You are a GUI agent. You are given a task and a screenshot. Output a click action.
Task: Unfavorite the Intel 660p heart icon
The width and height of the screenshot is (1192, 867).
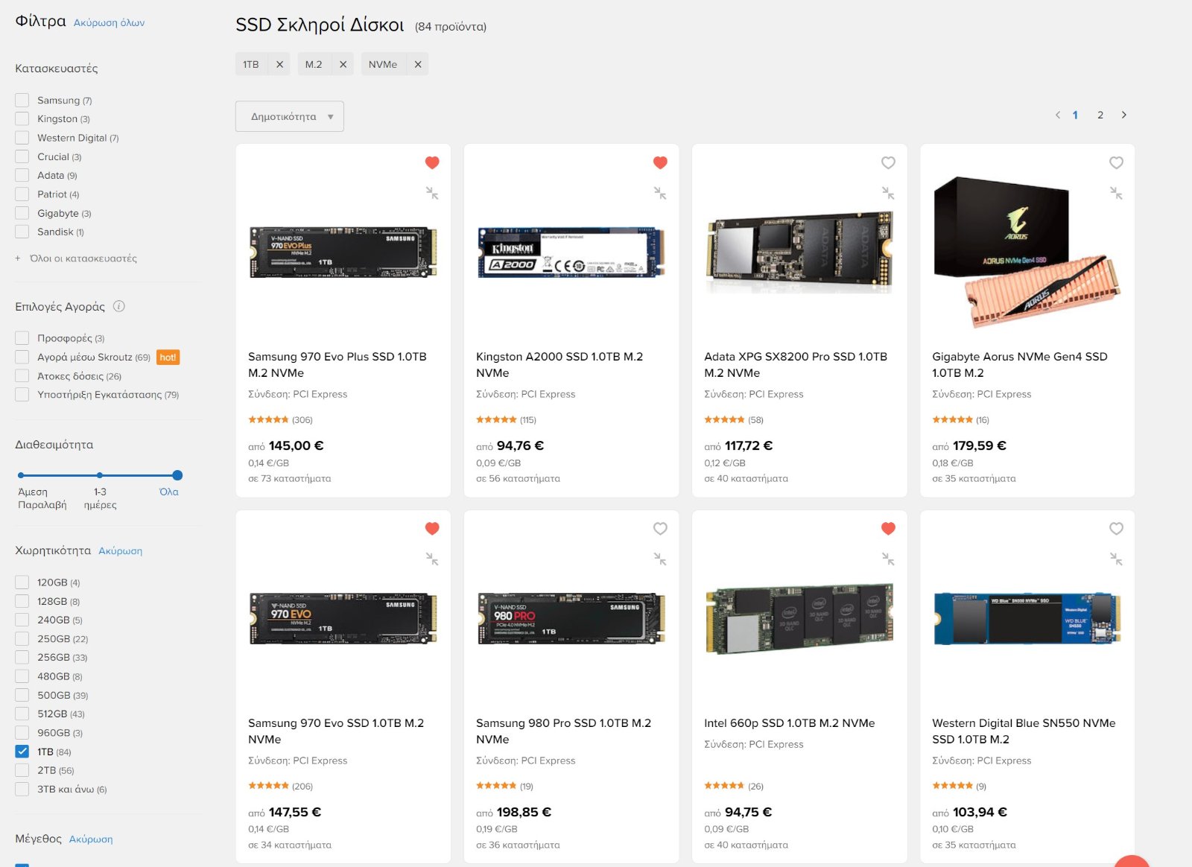pos(888,528)
